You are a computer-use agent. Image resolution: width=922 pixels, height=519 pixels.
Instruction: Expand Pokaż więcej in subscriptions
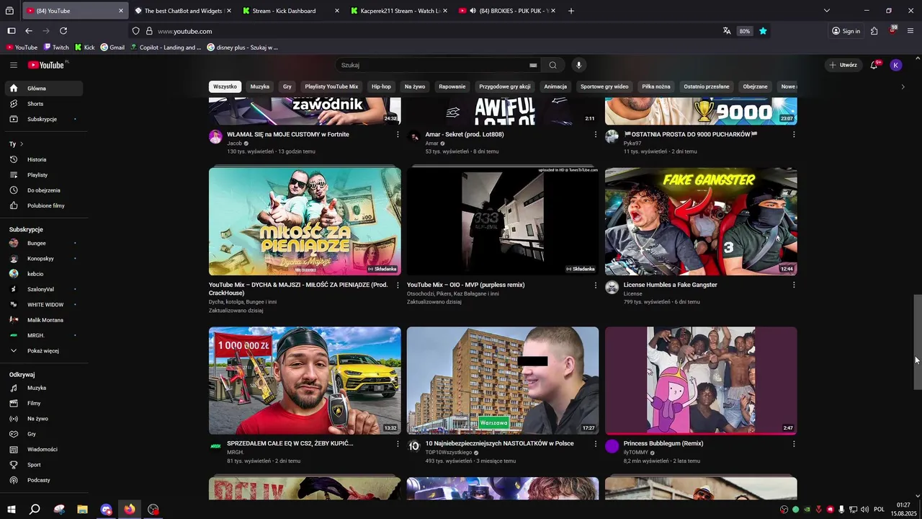pos(43,351)
